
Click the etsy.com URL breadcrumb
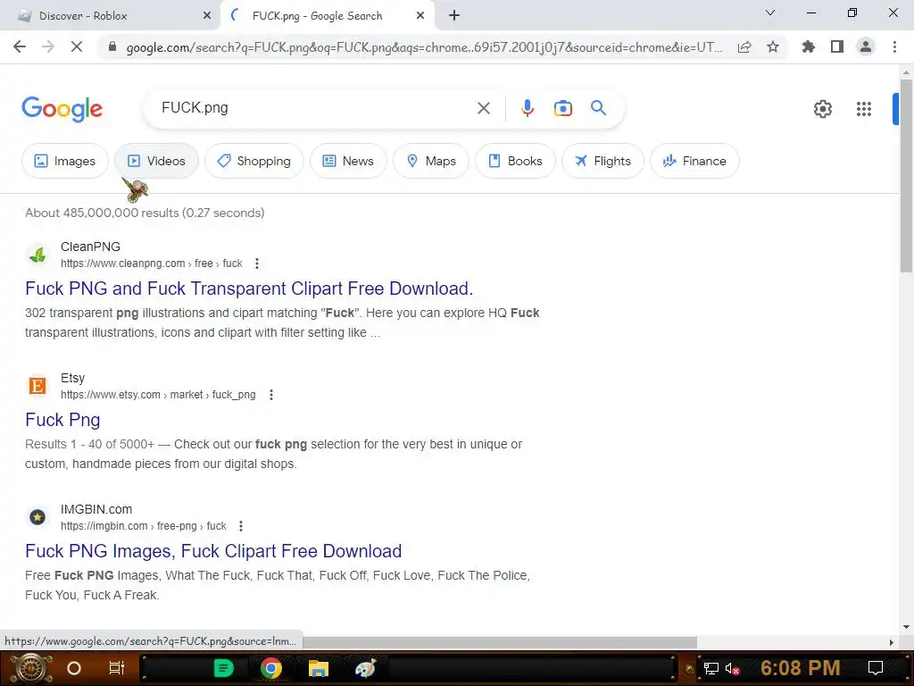158,395
